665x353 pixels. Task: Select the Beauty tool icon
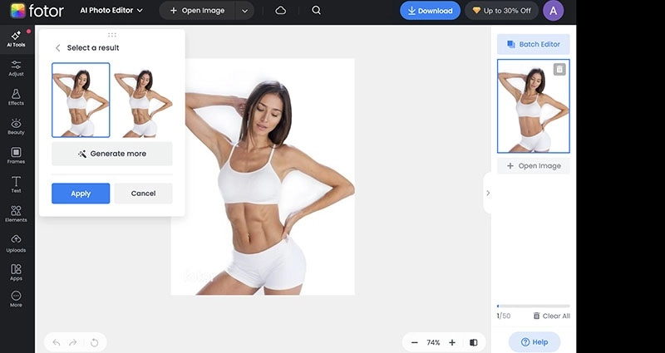tap(16, 126)
